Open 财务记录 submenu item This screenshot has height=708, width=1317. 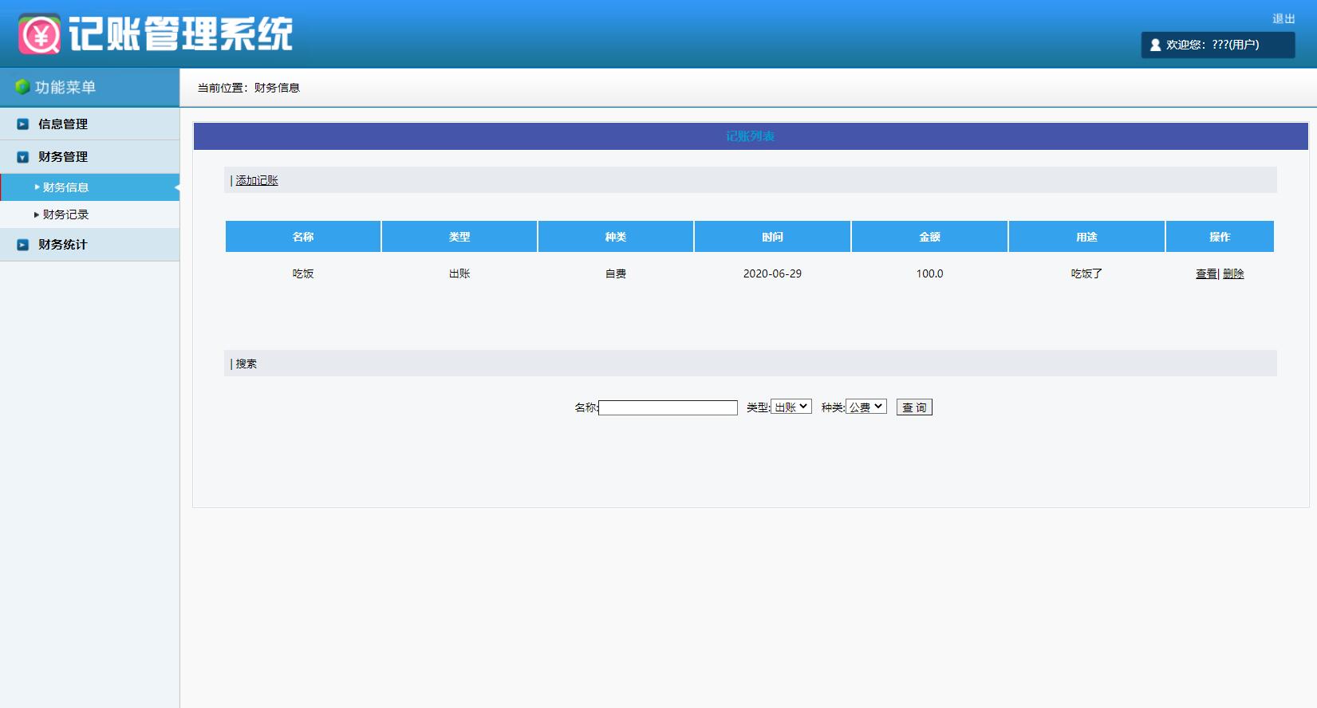(65, 214)
